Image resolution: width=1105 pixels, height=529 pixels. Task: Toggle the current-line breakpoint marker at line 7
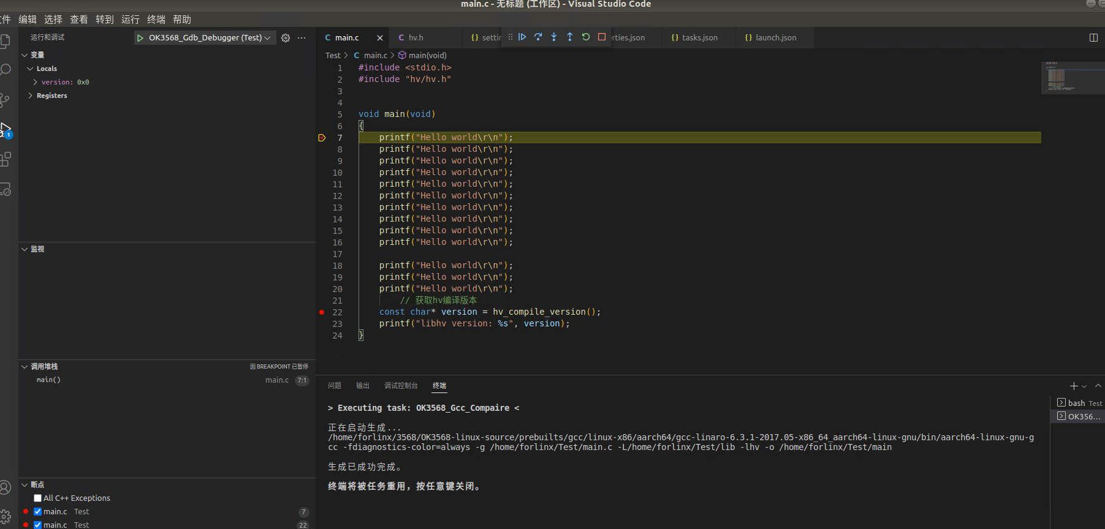[x=322, y=138]
